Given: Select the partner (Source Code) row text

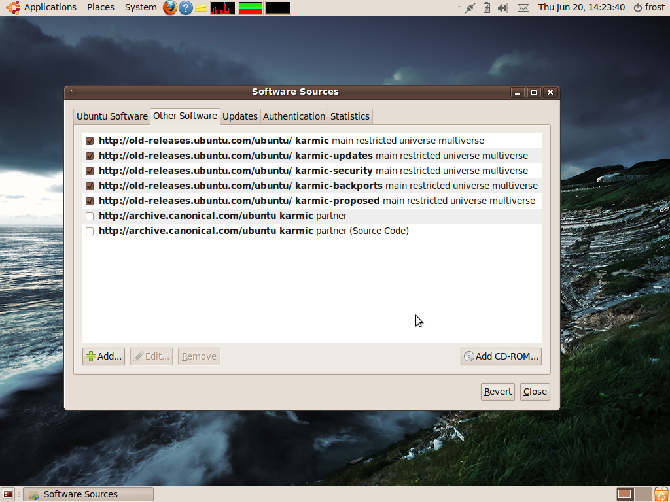Looking at the screenshot, I should coord(254,231).
